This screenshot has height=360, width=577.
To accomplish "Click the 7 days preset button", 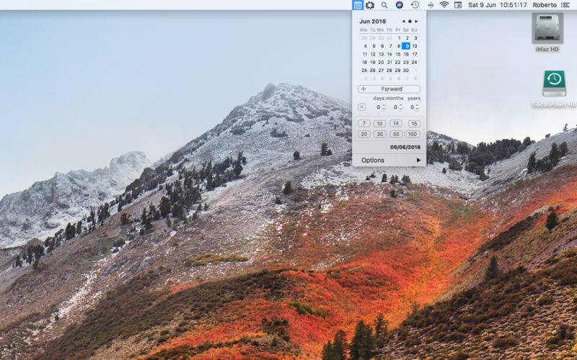I will [364, 123].
